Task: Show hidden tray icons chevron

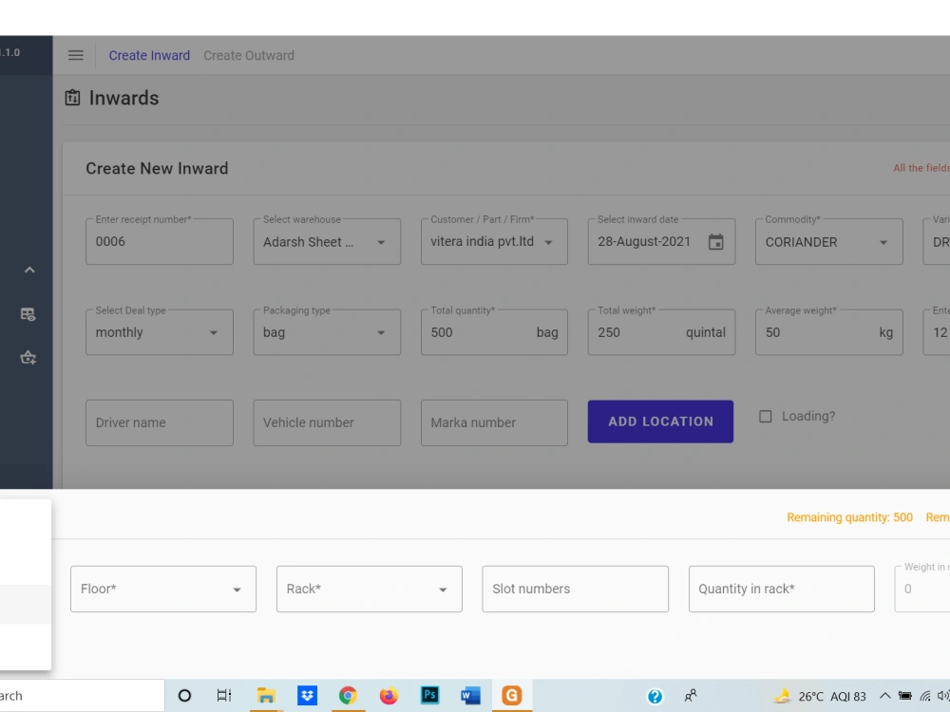Action: (884, 696)
